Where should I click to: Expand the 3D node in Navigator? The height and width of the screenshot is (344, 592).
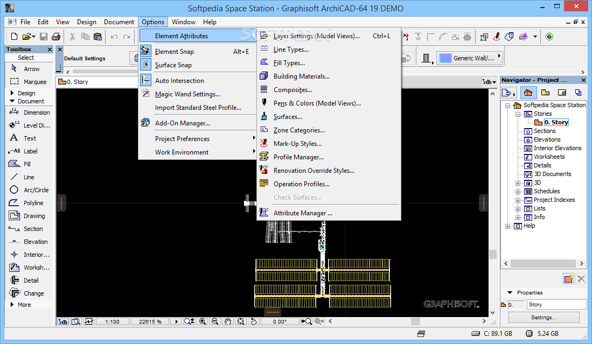coord(518,183)
